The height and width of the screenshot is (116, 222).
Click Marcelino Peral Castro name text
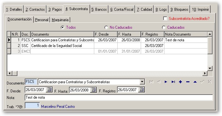pos(58,107)
